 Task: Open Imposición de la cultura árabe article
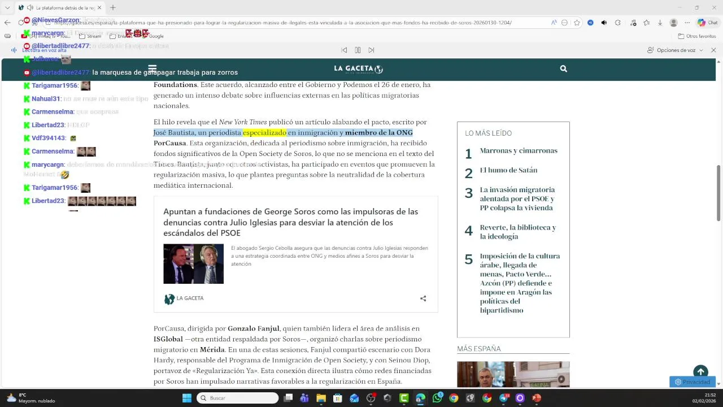520,283
